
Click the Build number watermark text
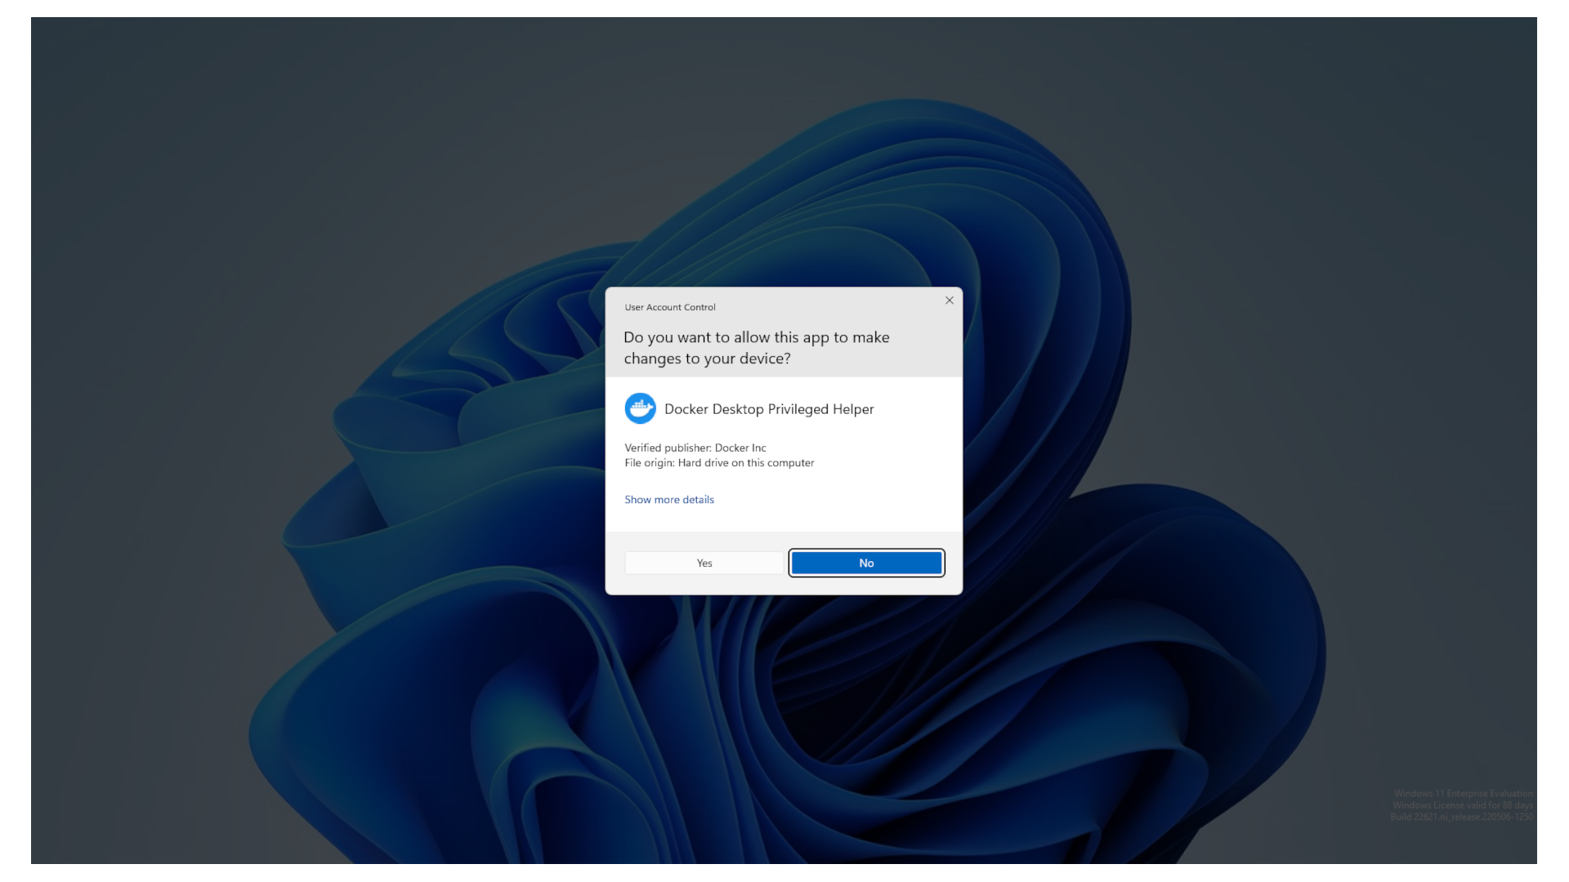click(1461, 817)
